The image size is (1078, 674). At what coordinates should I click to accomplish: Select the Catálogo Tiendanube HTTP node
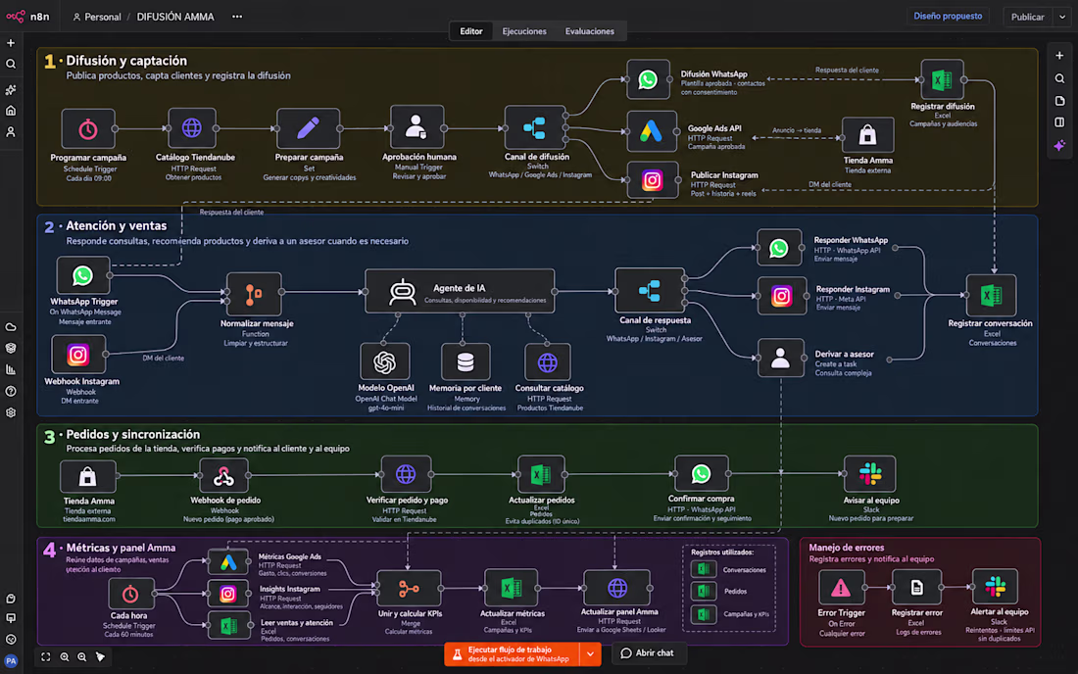192,127
